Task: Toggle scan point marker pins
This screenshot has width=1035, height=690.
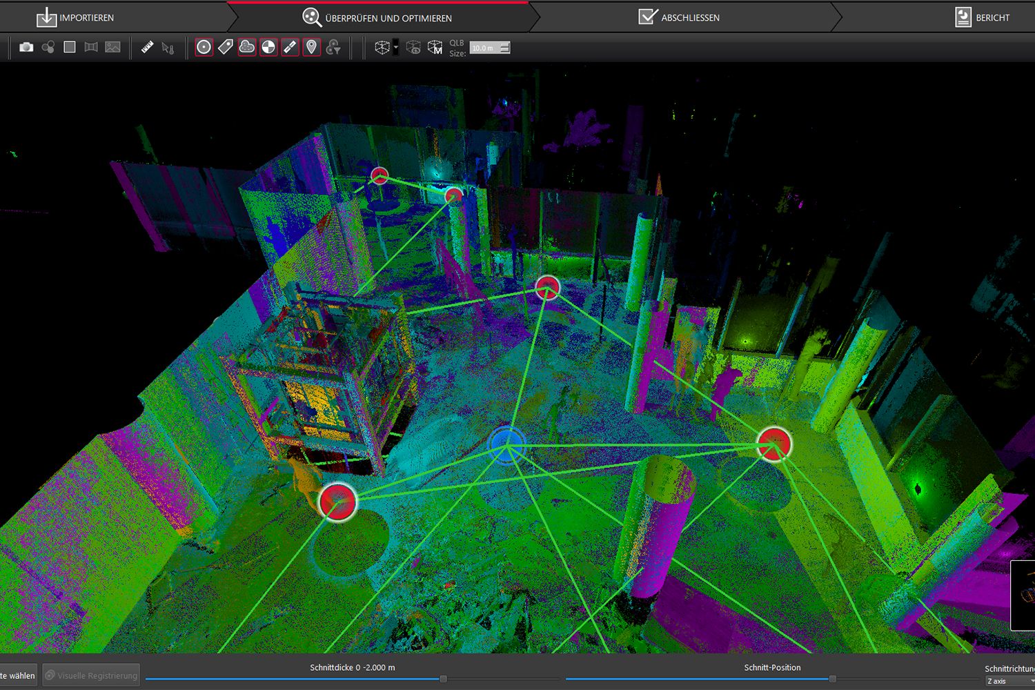Action: pyautogui.click(x=311, y=47)
